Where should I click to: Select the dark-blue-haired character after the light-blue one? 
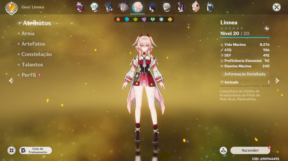[x=108, y=7]
